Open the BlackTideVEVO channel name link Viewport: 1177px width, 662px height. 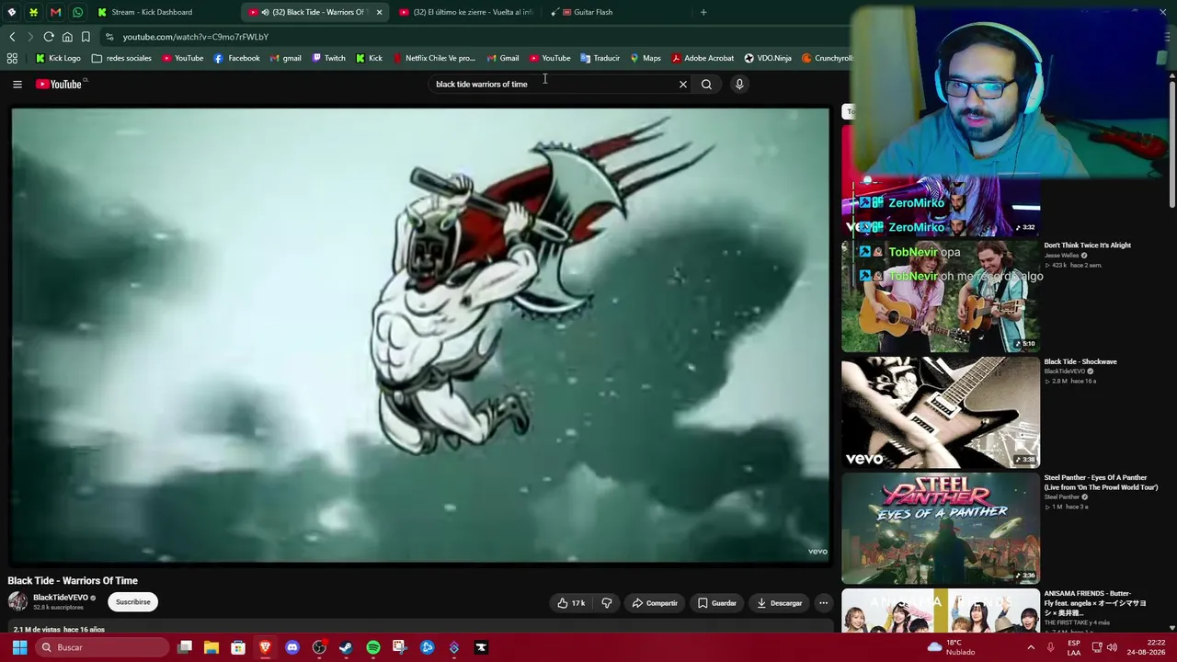(61, 598)
